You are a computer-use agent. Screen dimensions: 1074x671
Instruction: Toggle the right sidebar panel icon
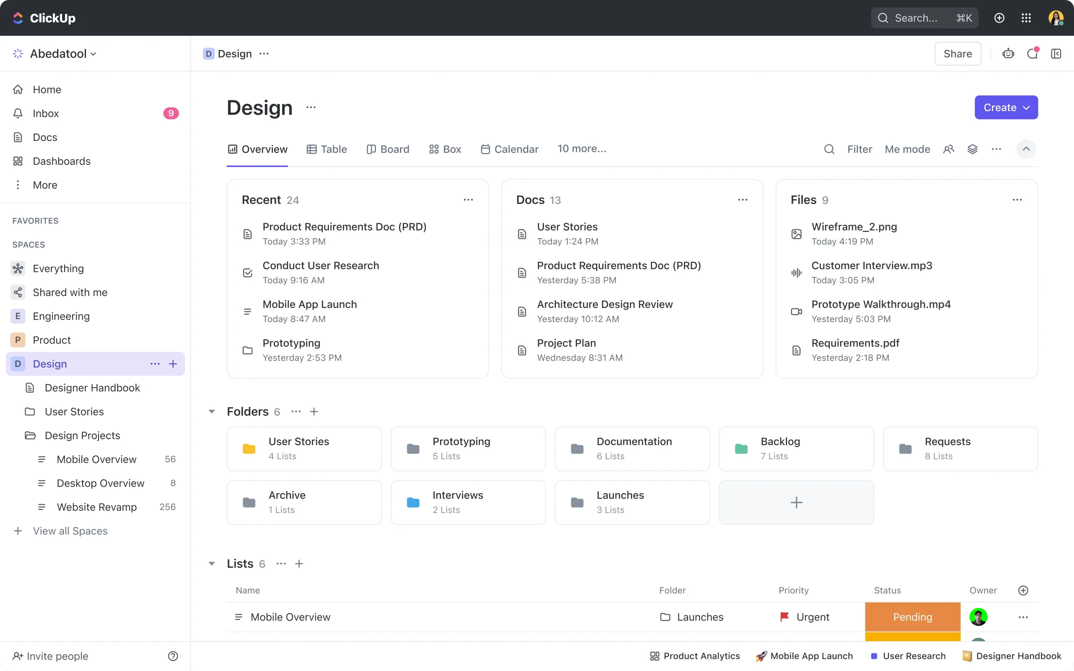tap(1056, 54)
